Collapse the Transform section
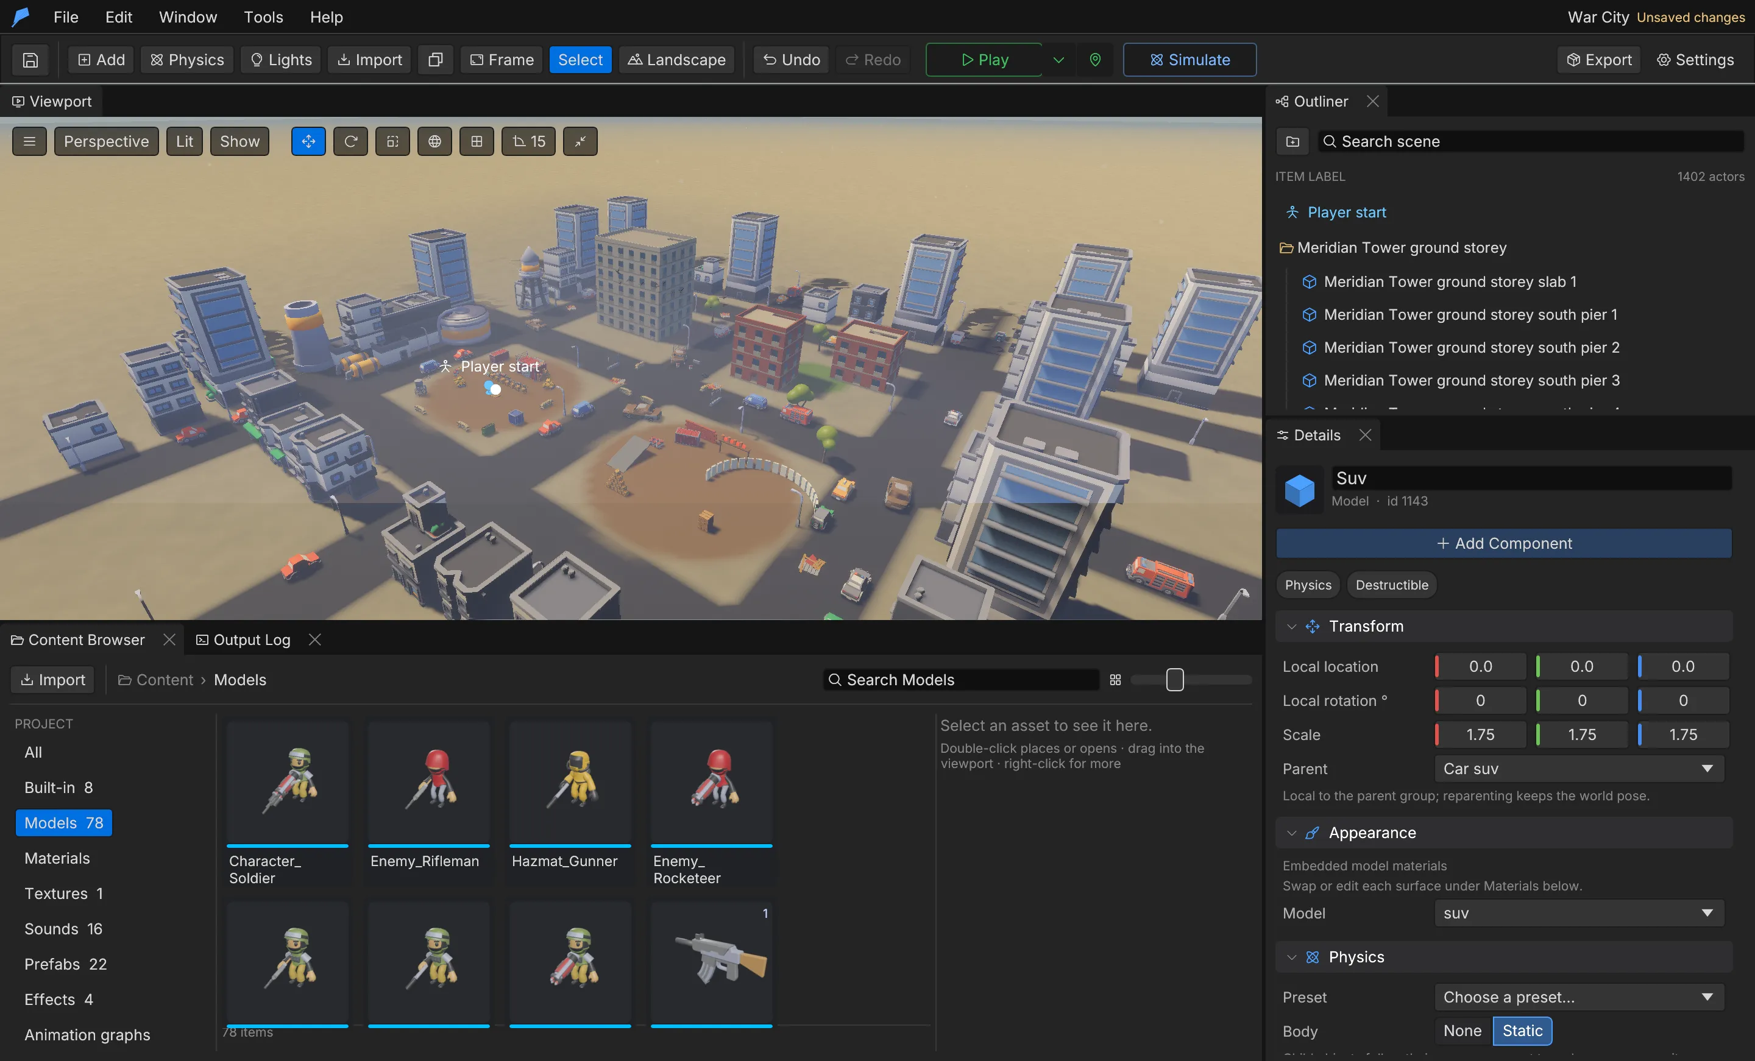Image resolution: width=1755 pixels, height=1061 pixels. tap(1291, 626)
